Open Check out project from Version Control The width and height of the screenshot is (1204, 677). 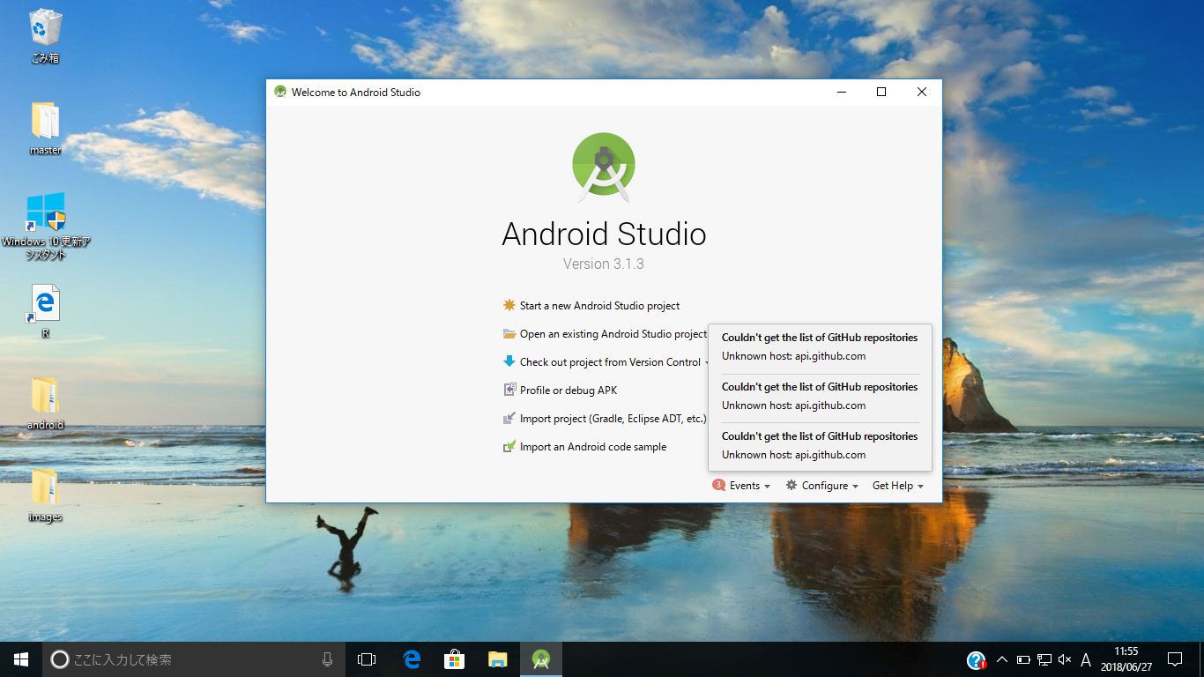click(x=610, y=362)
